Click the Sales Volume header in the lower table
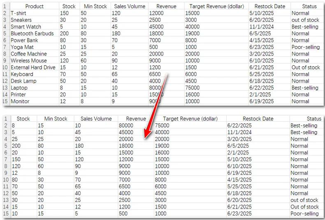Image resolution: width=325 pixels, height=220 pixels. [x=96, y=119]
